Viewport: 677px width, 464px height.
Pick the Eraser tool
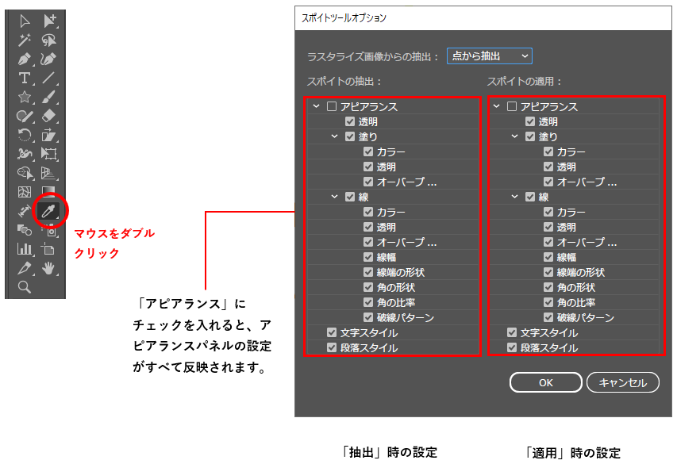click(x=49, y=116)
